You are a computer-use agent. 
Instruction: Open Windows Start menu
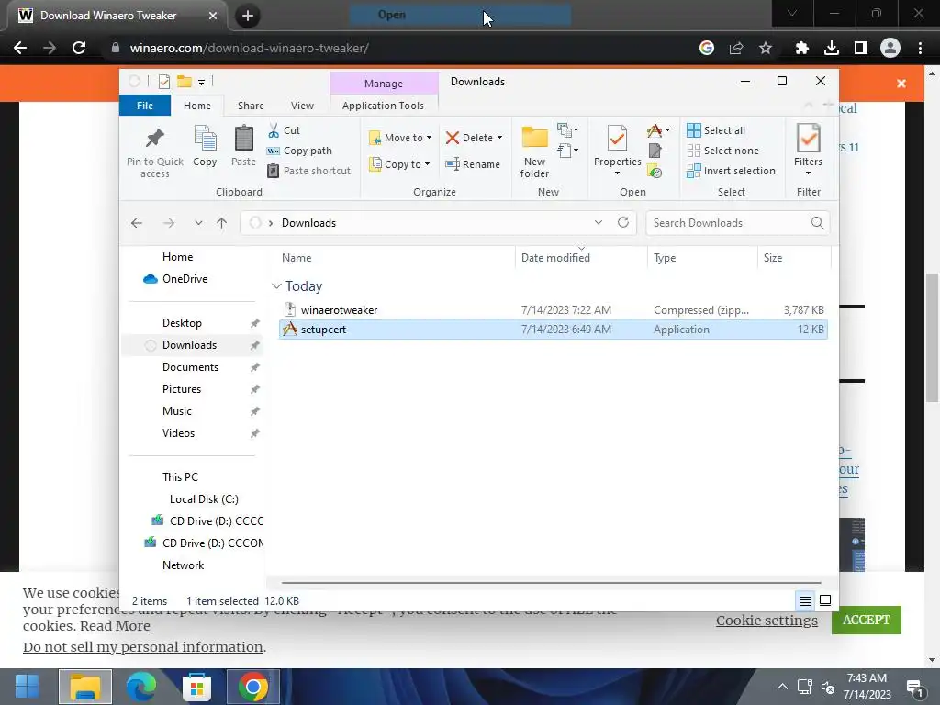point(27,687)
